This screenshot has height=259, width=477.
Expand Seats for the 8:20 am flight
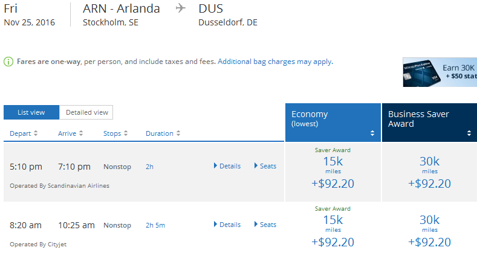point(265,225)
